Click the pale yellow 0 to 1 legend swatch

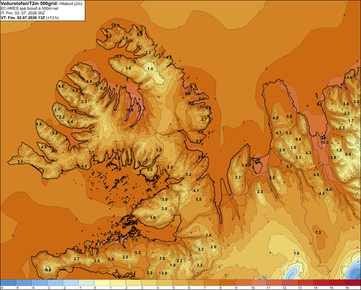coord(102,283)
